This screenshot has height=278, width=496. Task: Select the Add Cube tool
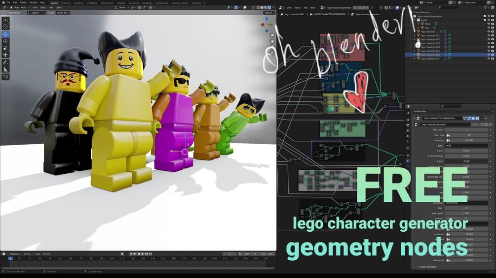pos(5,77)
